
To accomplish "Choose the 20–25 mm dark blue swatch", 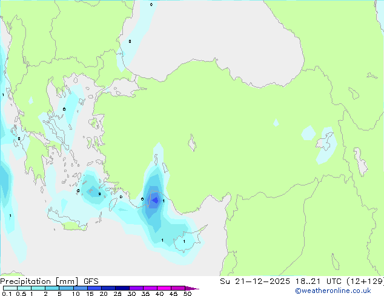I will [x=108, y=288].
